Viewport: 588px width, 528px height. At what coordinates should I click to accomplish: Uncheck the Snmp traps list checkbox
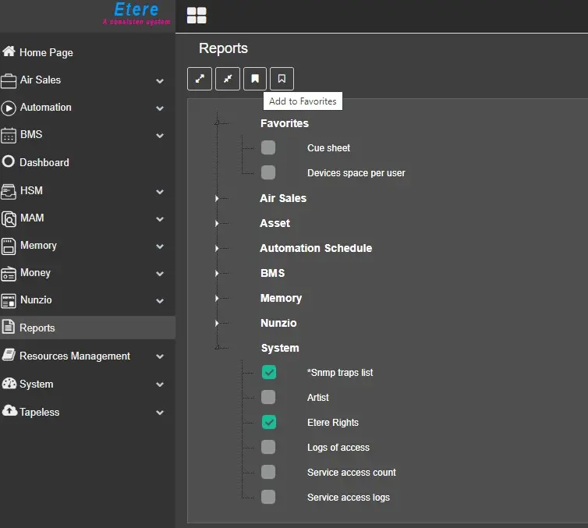(x=269, y=372)
